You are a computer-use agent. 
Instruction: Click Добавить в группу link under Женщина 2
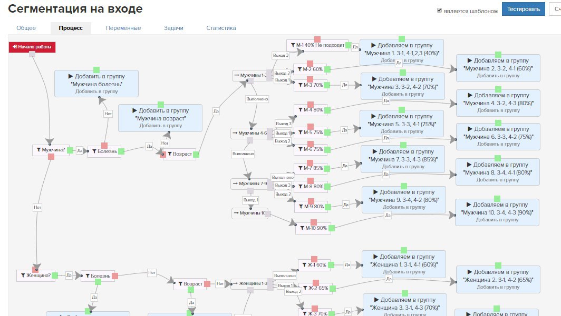(x=498, y=287)
